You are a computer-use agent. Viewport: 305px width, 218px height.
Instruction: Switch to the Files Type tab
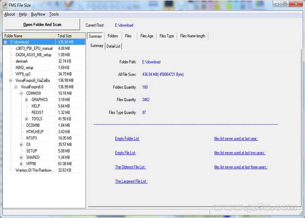coord(167,36)
